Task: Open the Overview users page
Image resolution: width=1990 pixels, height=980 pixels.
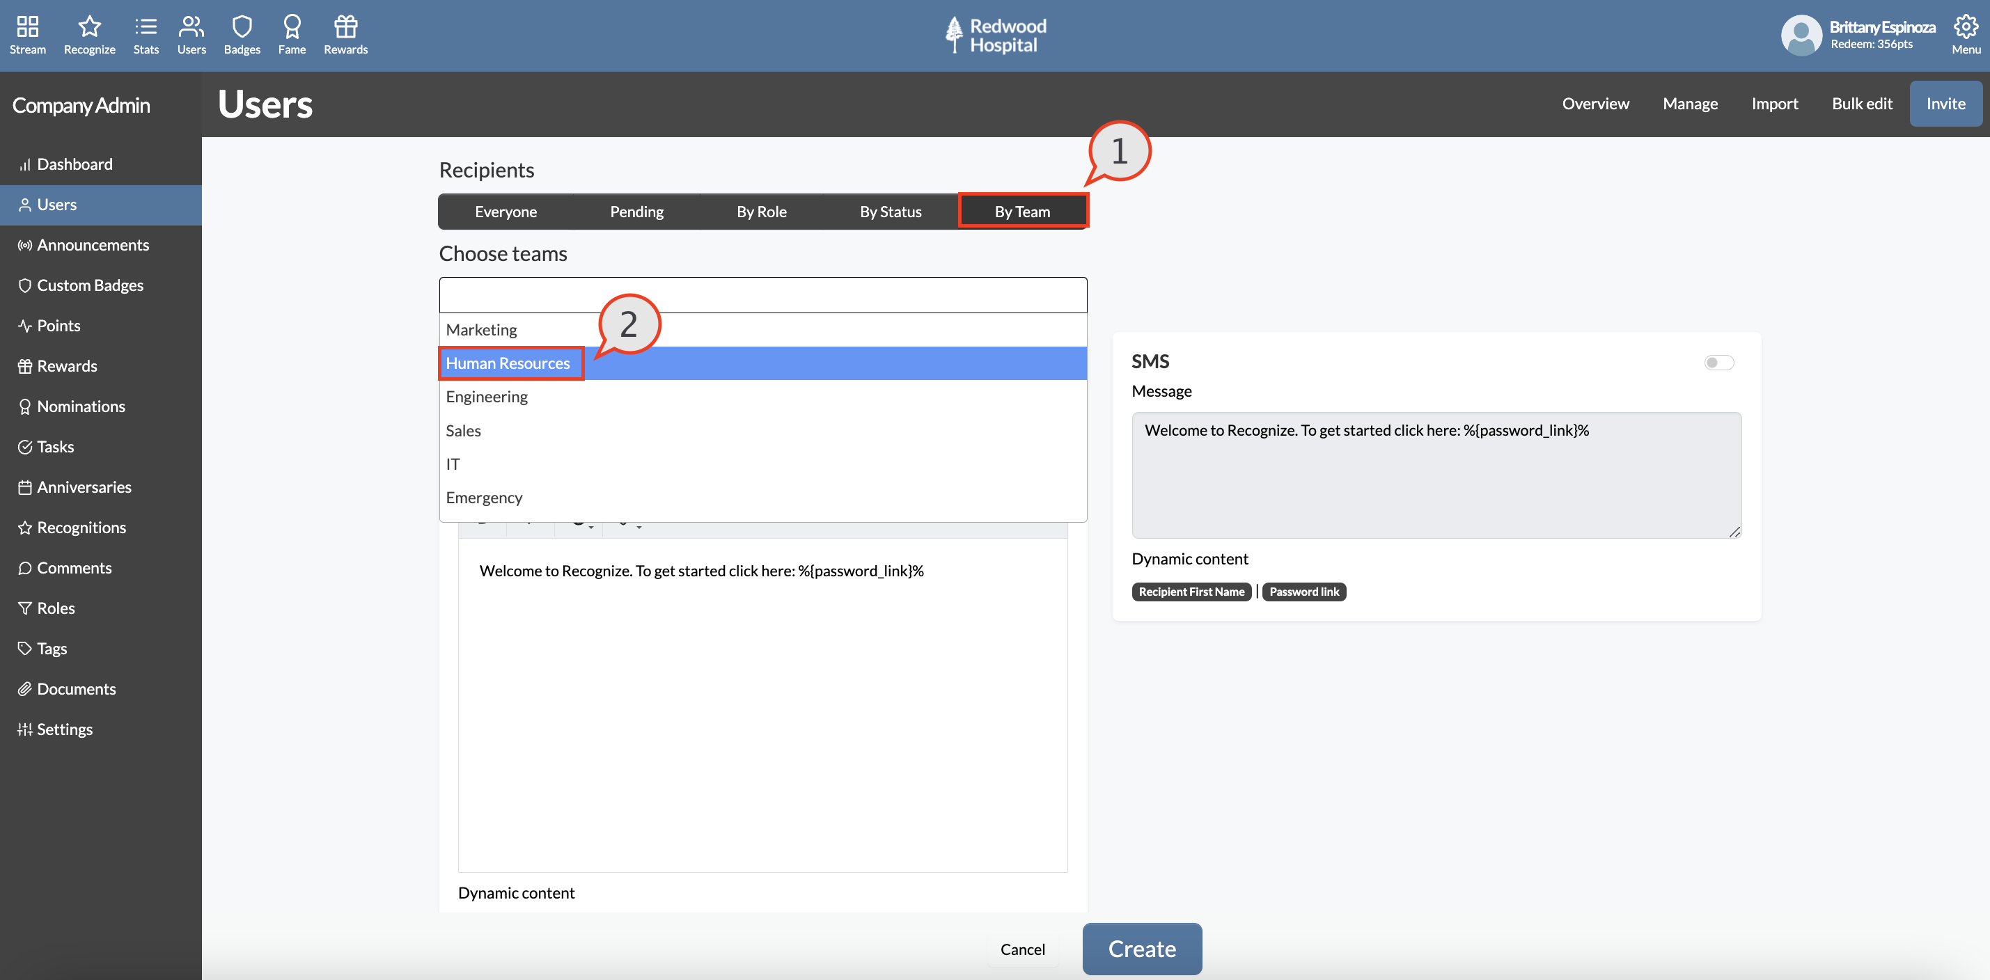Action: point(1595,104)
